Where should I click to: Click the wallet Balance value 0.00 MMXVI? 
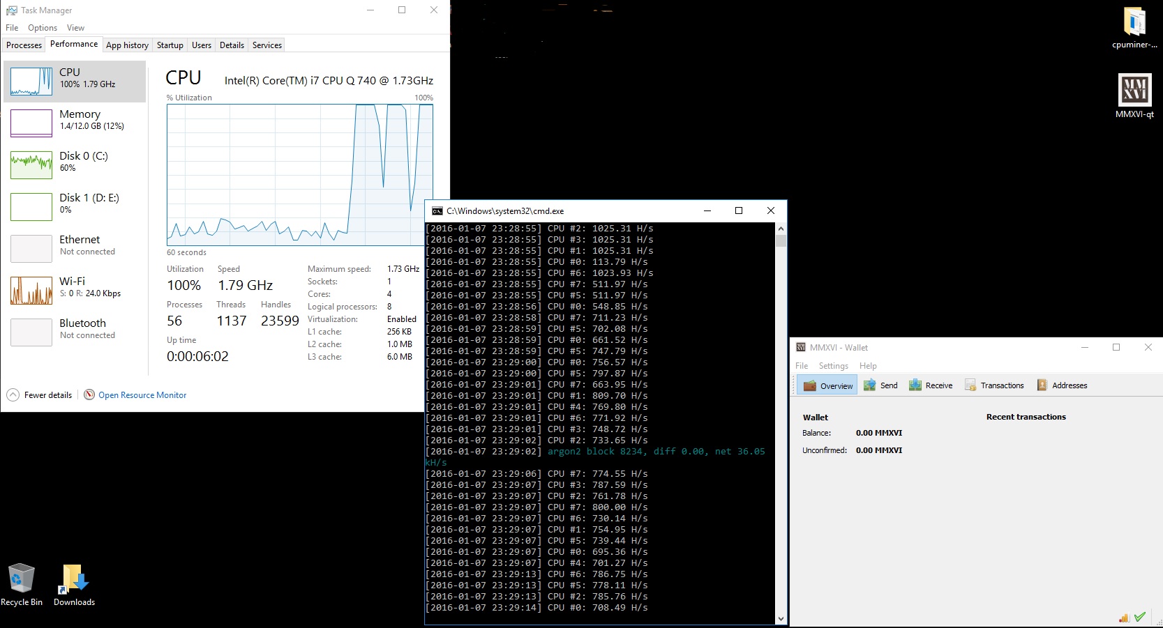[x=879, y=433]
